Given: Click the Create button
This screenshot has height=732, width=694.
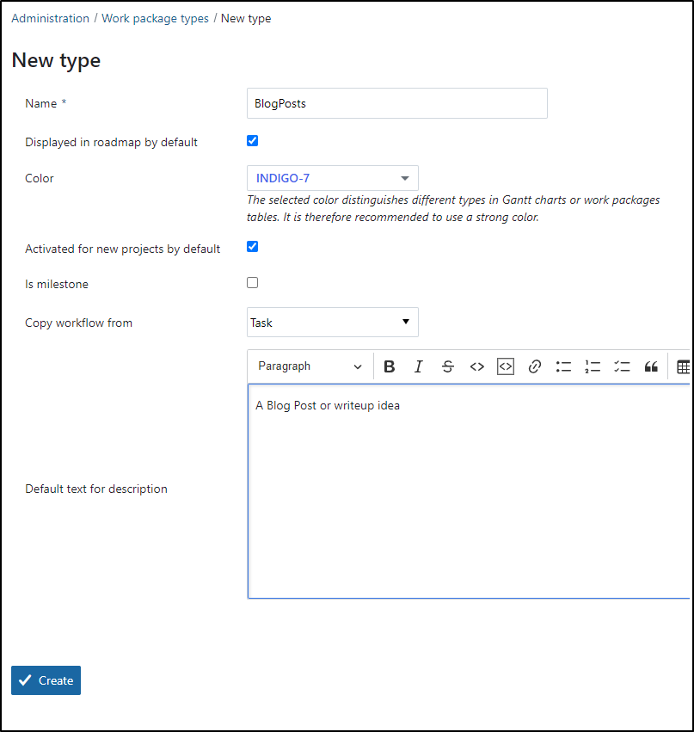Looking at the screenshot, I should (46, 680).
